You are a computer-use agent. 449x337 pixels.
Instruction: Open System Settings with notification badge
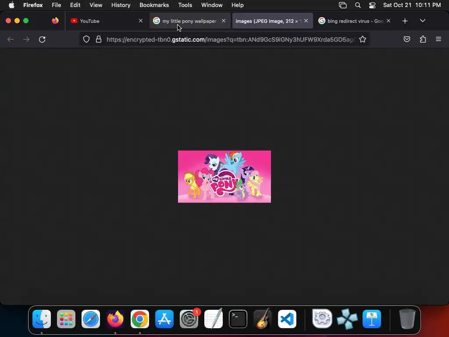coord(189,319)
